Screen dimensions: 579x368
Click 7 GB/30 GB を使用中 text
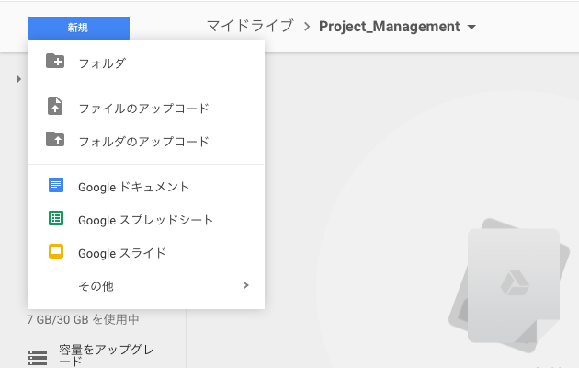(x=83, y=319)
